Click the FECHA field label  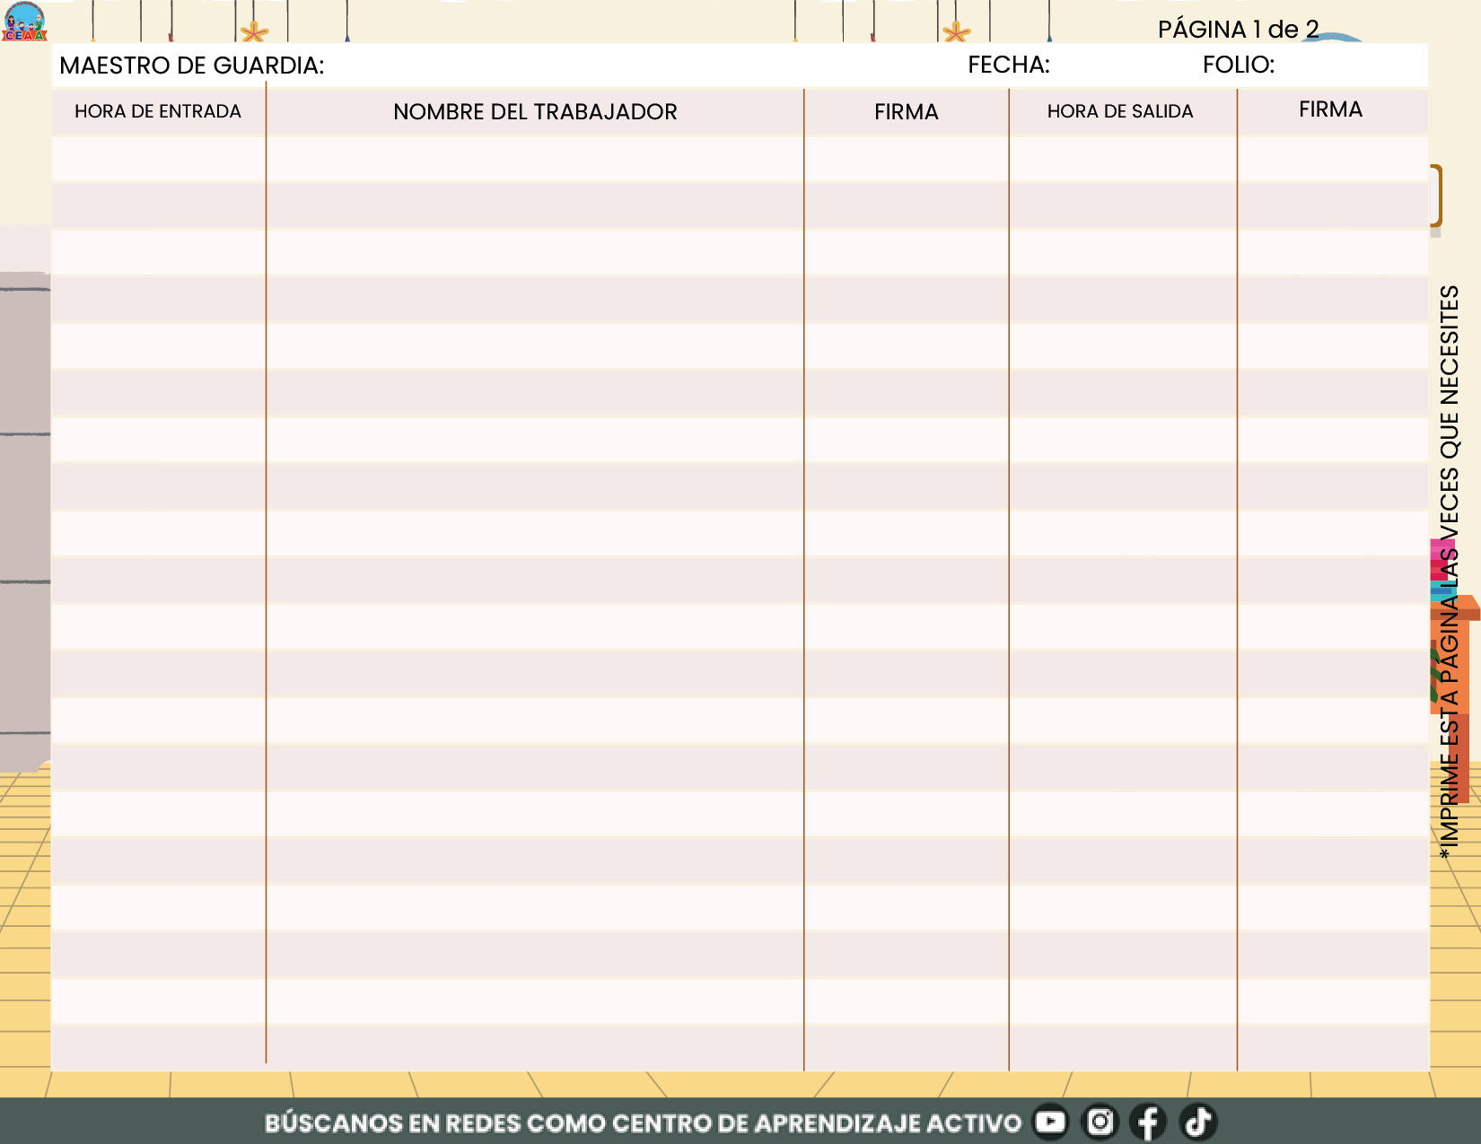pos(1008,65)
